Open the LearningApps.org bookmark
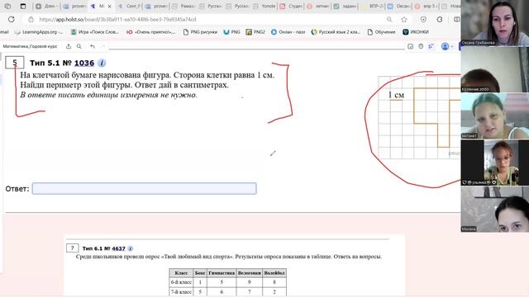 [39, 32]
